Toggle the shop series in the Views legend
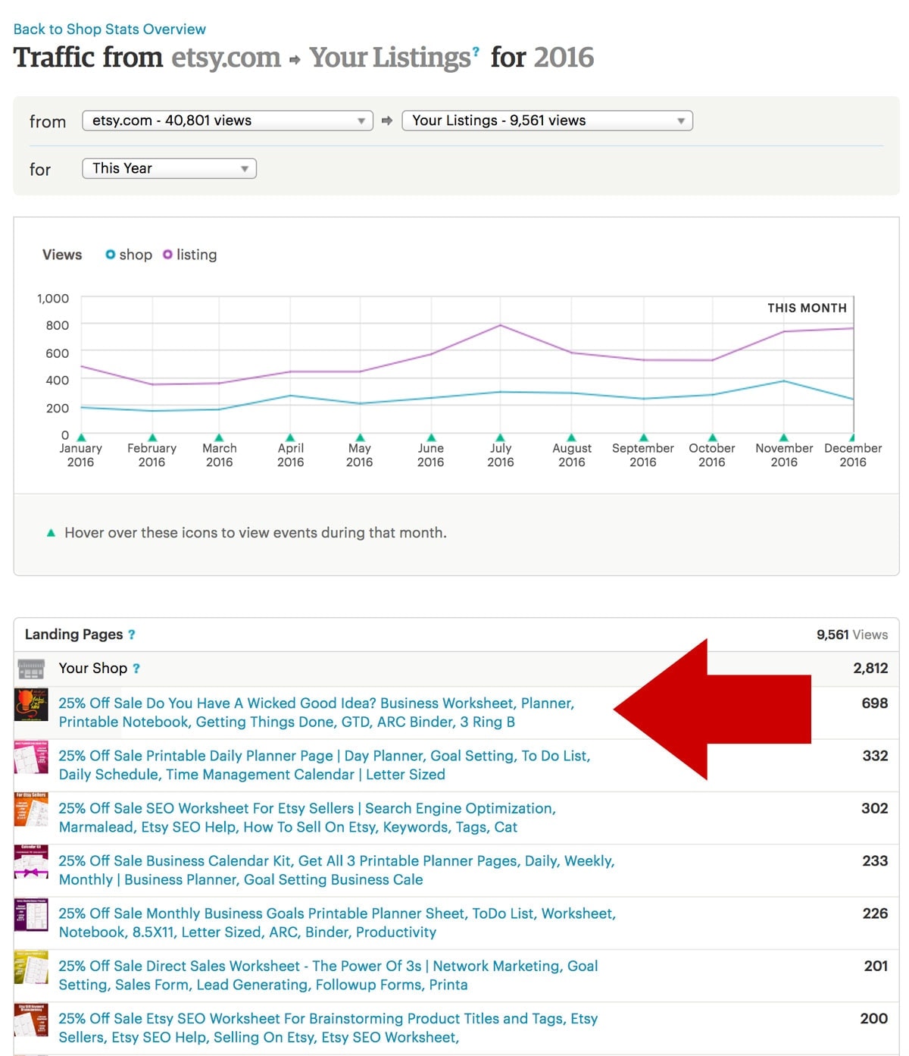909x1056 pixels. pos(129,255)
